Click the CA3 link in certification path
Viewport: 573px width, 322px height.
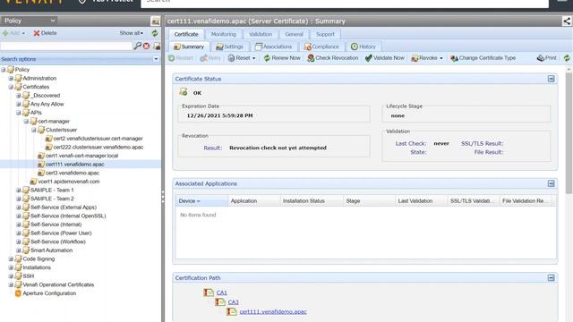[233, 302]
